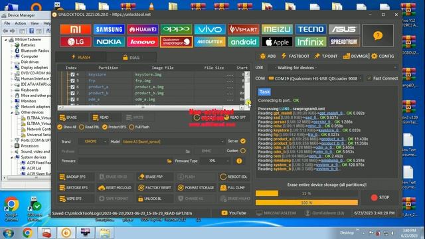Select the Meizu brand tile
The image size is (425, 239).
pos(277,29)
